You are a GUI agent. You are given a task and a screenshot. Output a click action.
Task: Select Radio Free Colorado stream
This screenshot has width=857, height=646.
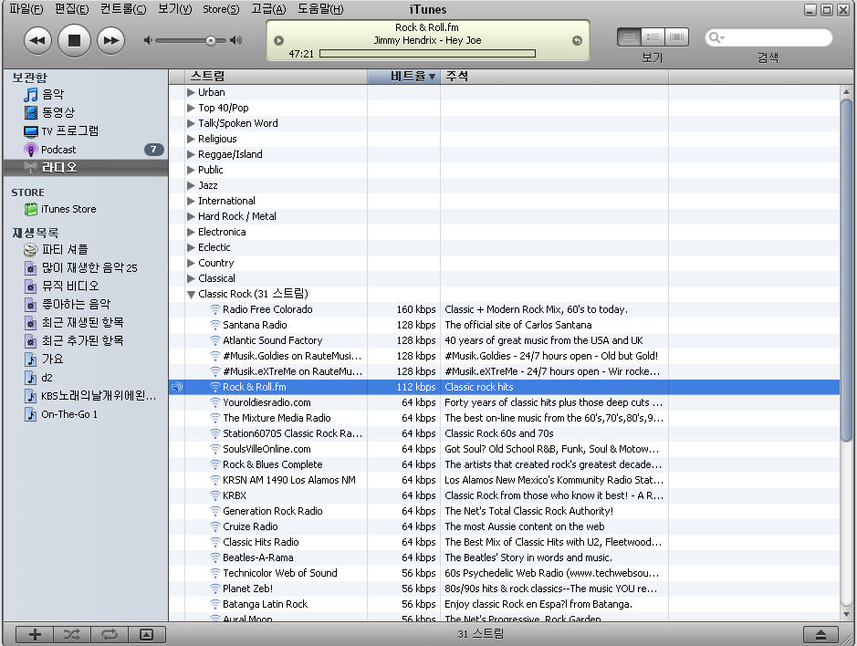click(x=504, y=309)
